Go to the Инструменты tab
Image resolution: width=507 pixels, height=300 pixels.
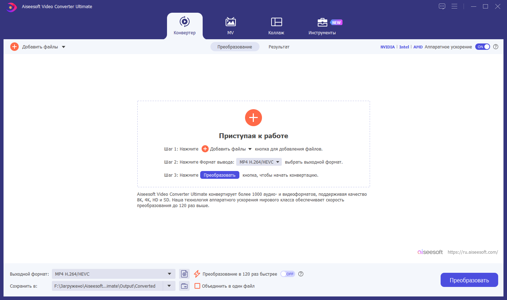click(x=322, y=26)
